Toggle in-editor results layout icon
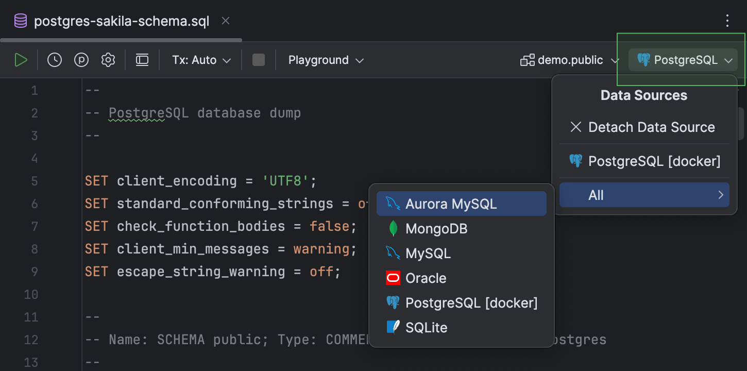This screenshot has height=371, width=747. tap(142, 60)
